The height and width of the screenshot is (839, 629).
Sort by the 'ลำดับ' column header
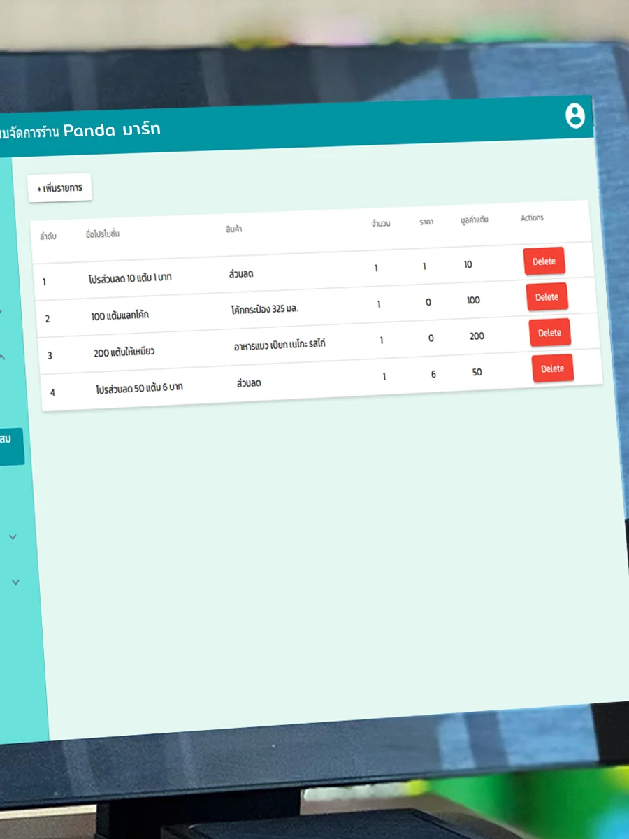(48, 236)
